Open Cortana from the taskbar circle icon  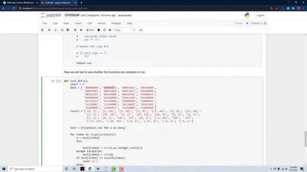(66, 169)
